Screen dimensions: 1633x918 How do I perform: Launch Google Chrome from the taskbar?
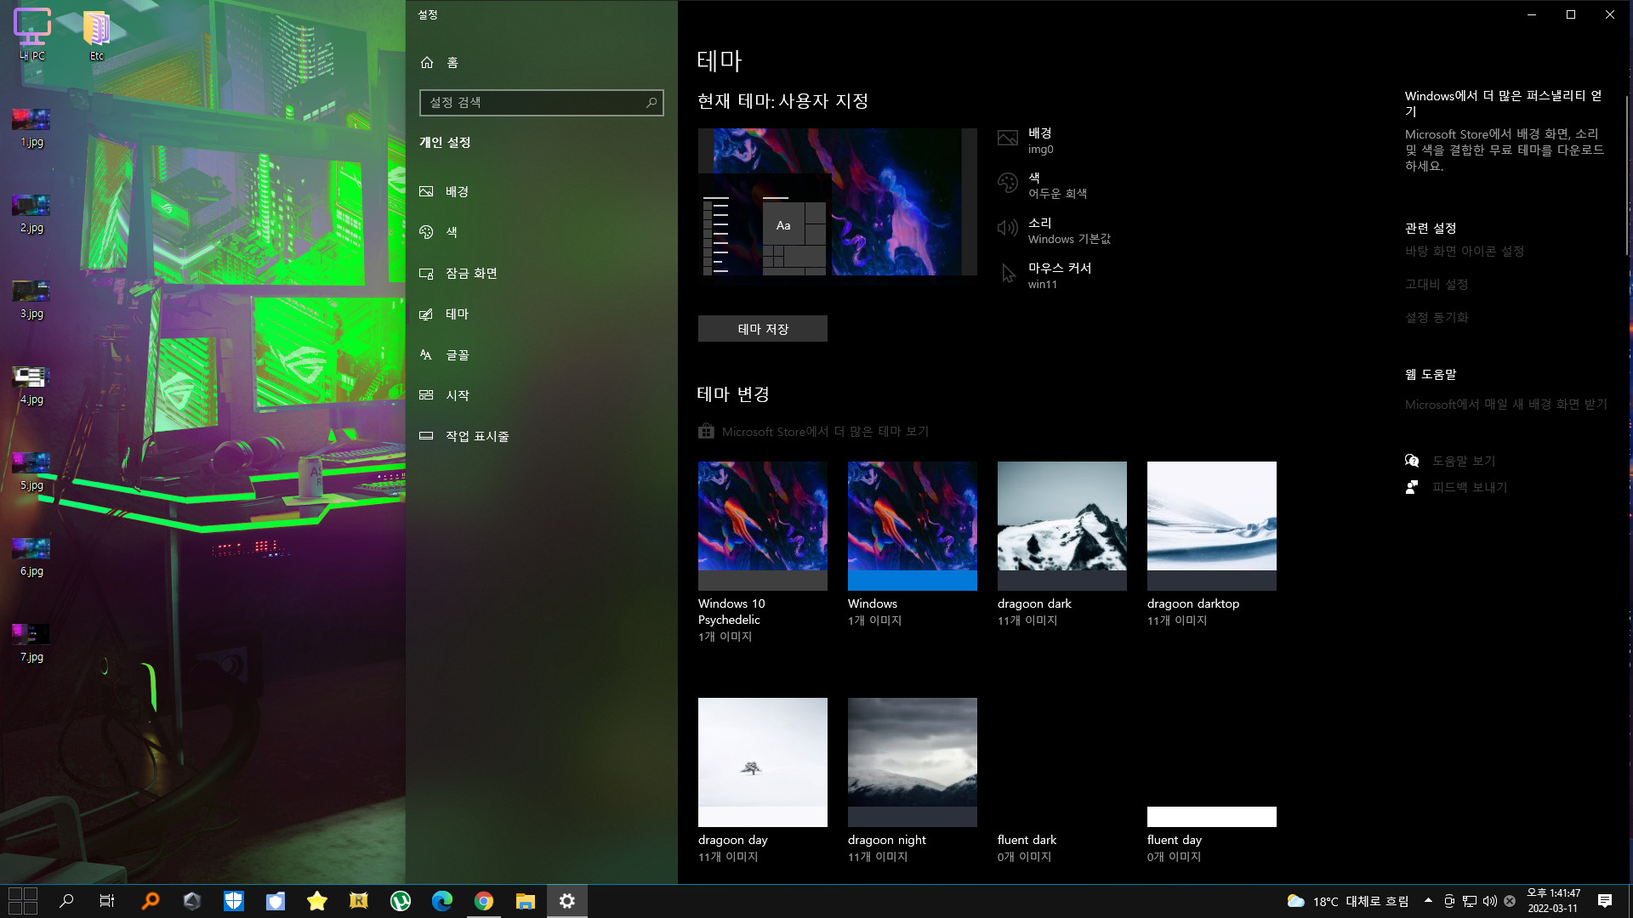click(x=484, y=901)
